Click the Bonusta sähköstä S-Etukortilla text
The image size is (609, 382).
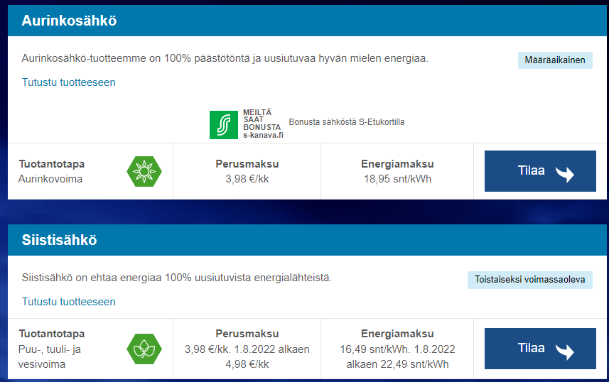coord(347,122)
